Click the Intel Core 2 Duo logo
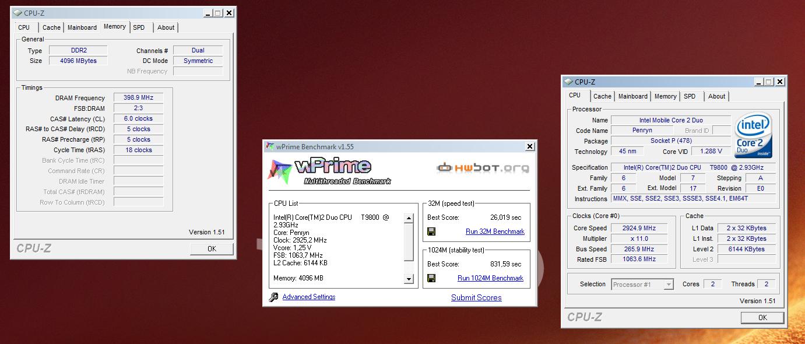 (754, 135)
